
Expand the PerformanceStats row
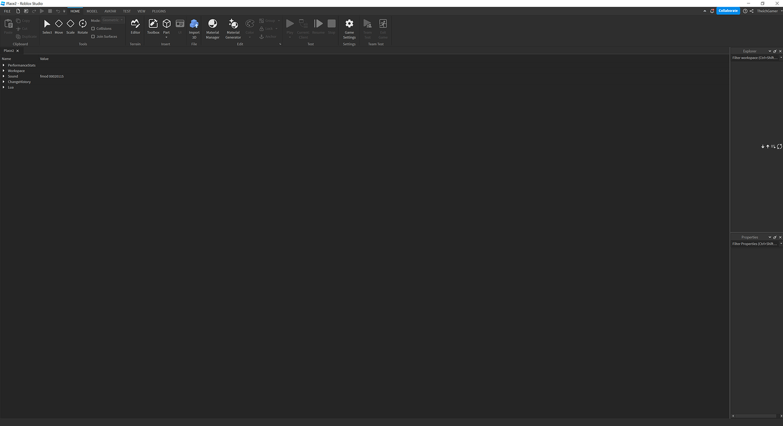click(x=3, y=65)
